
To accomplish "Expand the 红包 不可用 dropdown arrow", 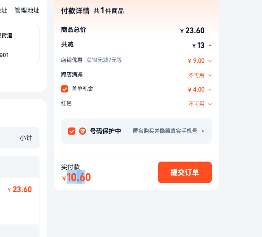I will [x=210, y=104].
